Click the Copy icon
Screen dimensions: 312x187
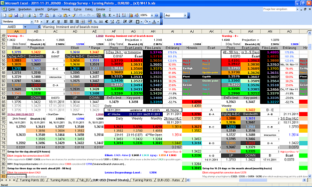(x=59, y=15)
